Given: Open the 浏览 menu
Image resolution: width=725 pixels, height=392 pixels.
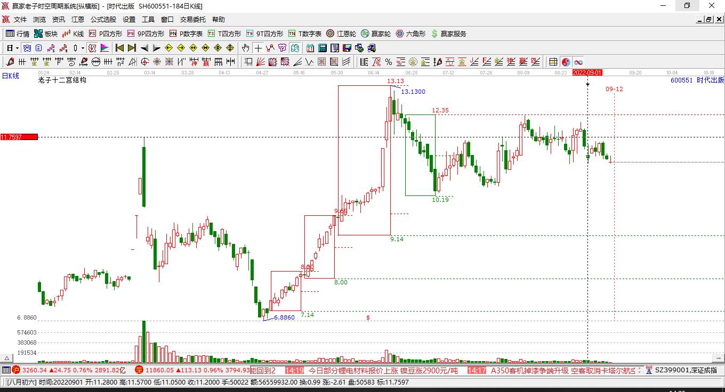Looking at the screenshot, I should 39,20.
